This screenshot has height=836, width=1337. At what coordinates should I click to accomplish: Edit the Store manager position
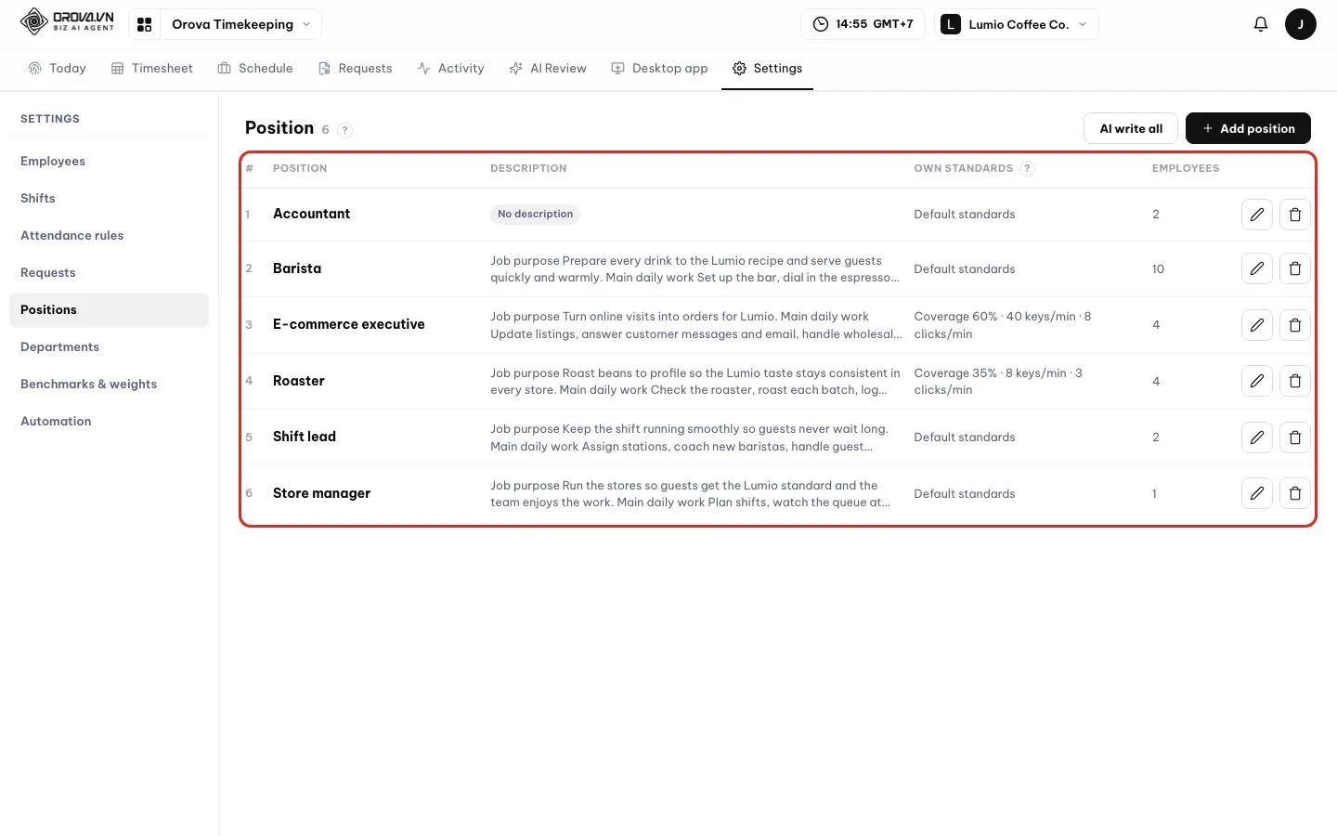tap(1256, 493)
